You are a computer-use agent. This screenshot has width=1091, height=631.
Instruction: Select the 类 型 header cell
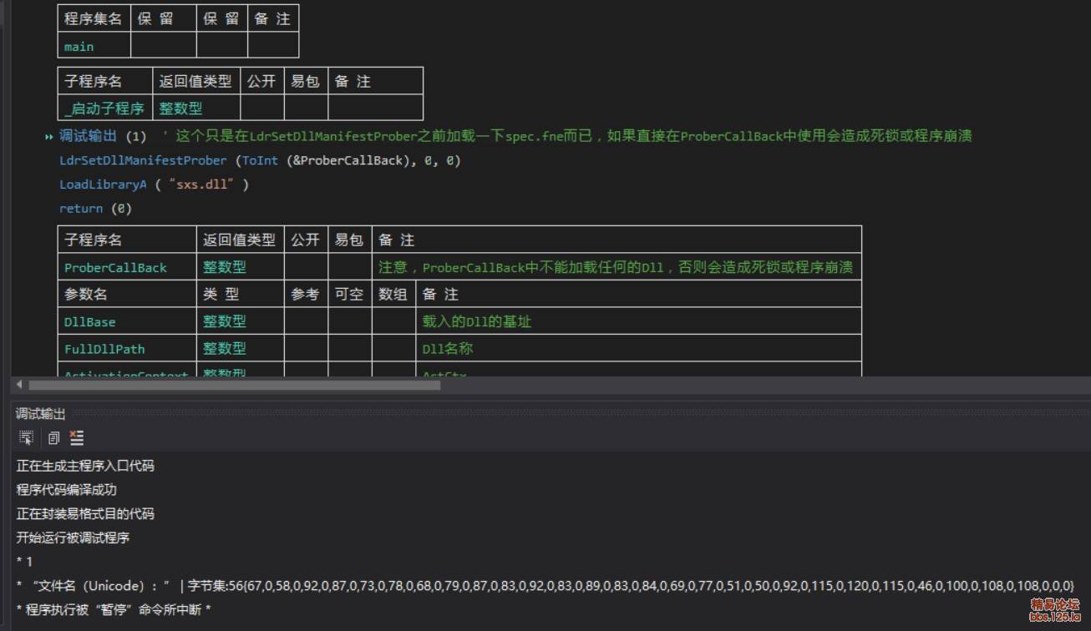coord(241,294)
